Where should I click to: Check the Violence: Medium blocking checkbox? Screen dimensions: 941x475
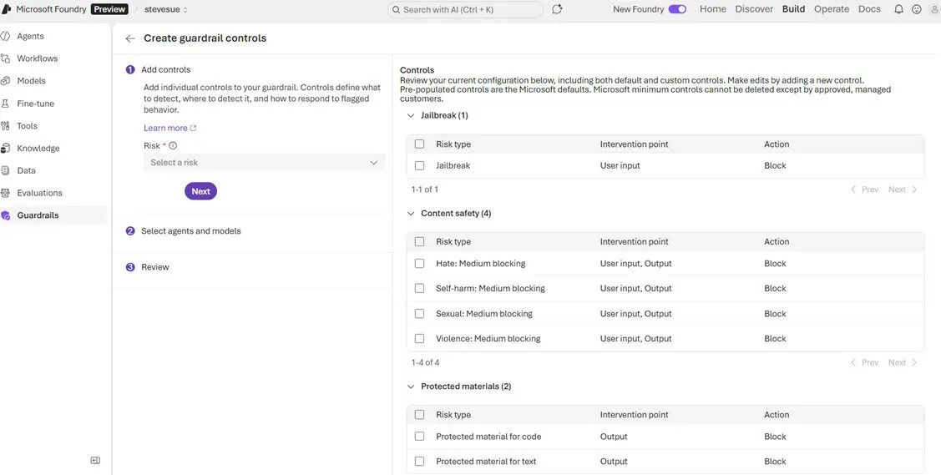419,338
